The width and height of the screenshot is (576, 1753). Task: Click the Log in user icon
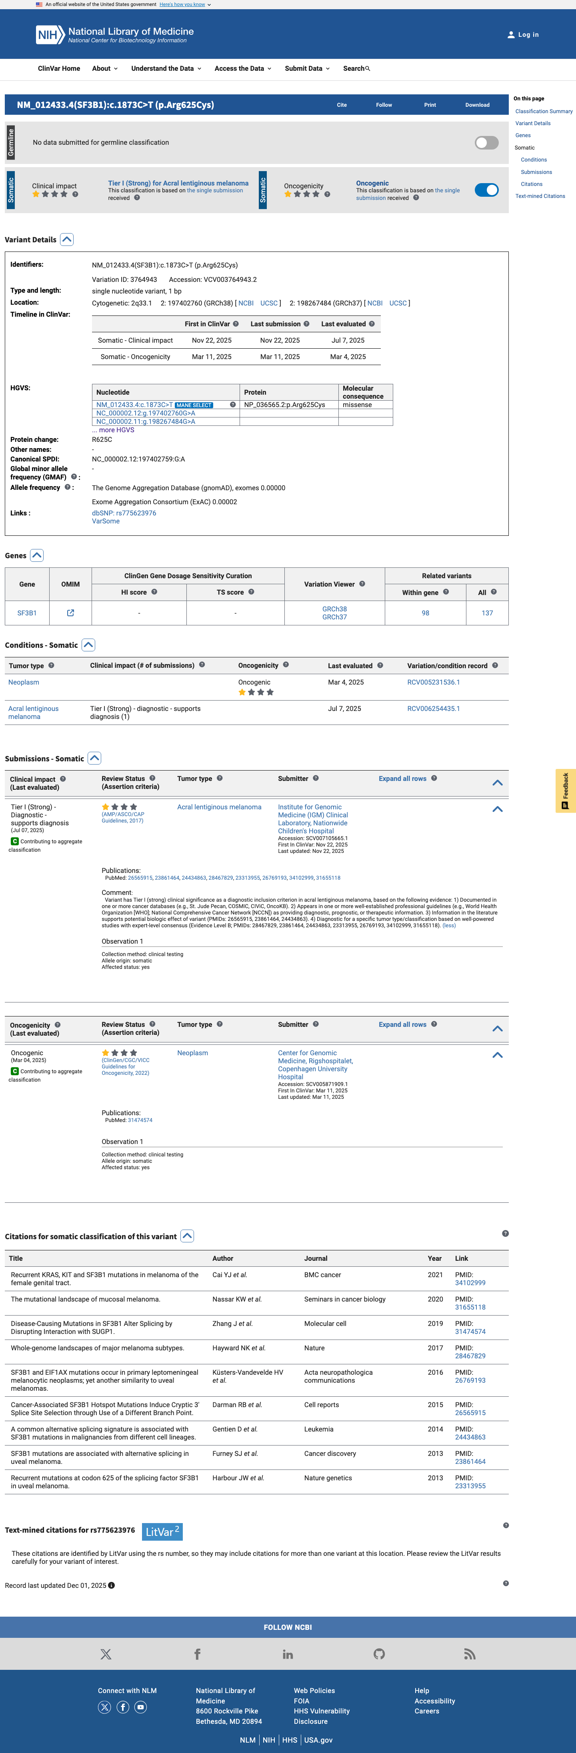pos(511,35)
